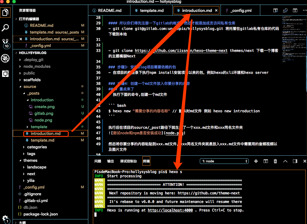
Task: Kill the terminal with trash icon
Action: (x=275, y=161)
